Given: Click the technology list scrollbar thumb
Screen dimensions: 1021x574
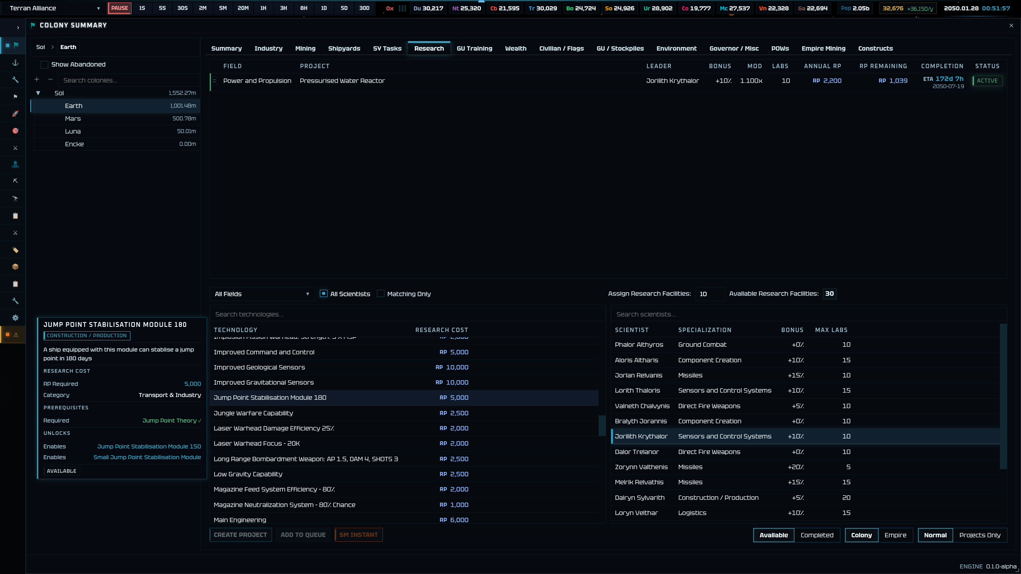Looking at the screenshot, I should click(602, 426).
